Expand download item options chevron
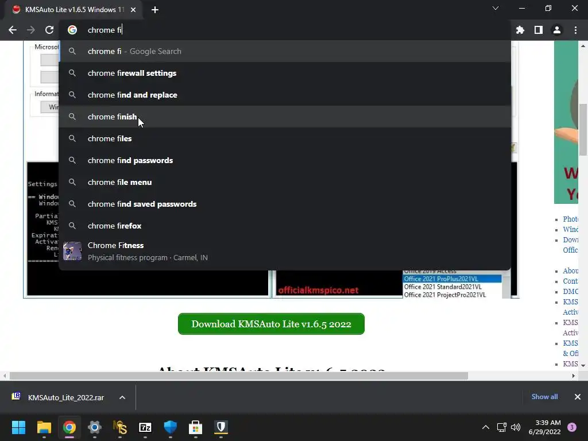Viewport: 588px width, 441px height. tap(122, 397)
